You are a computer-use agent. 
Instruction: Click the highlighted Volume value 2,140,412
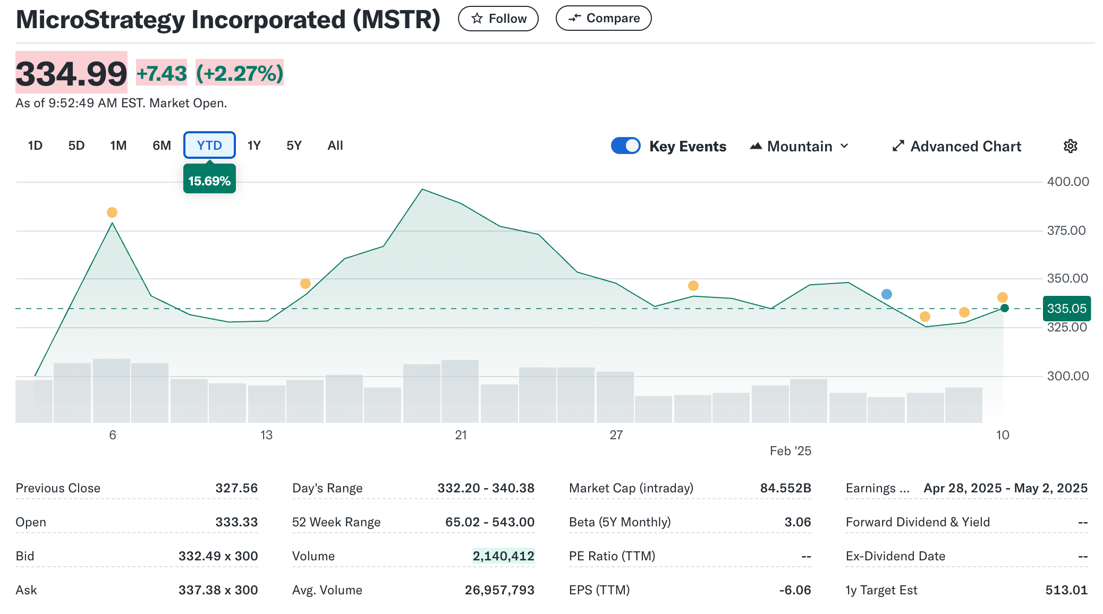[x=504, y=556]
